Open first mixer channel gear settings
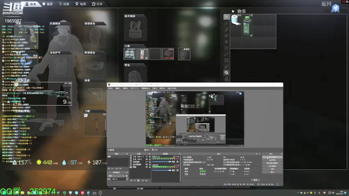Image resolution: width=349 pixels, height=196 pixels. coord(178,162)
